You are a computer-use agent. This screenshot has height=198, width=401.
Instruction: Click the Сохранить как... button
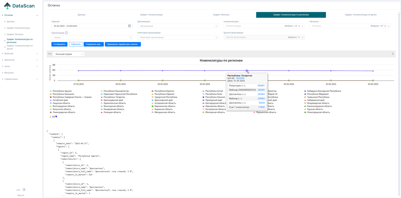coord(94,44)
